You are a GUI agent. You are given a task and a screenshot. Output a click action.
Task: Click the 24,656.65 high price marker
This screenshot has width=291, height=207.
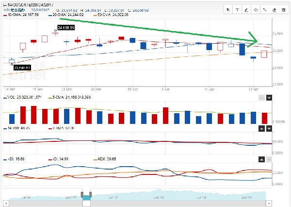tap(66, 28)
